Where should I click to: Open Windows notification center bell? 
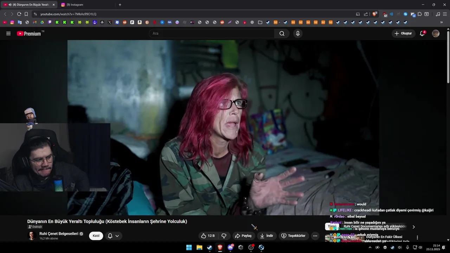[x=444, y=247]
